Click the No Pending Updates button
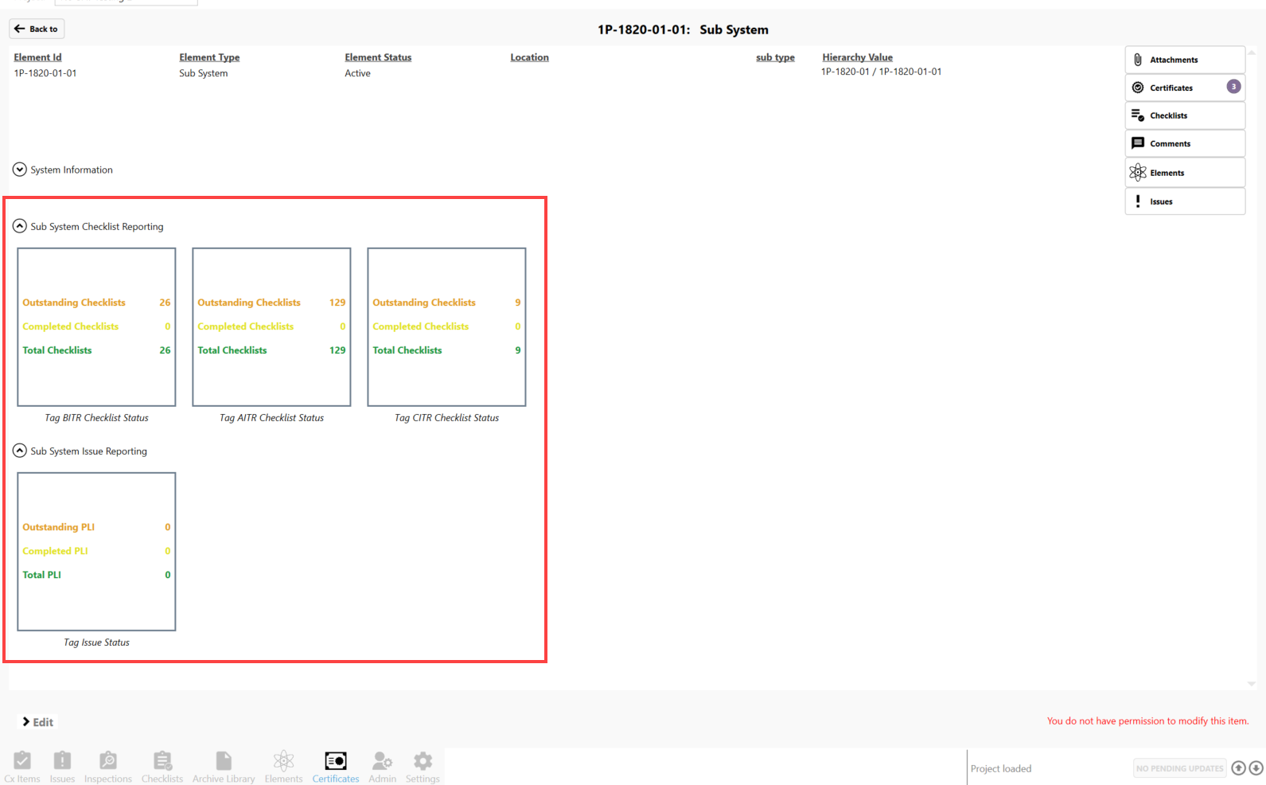This screenshot has width=1266, height=785. coord(1179,768)
